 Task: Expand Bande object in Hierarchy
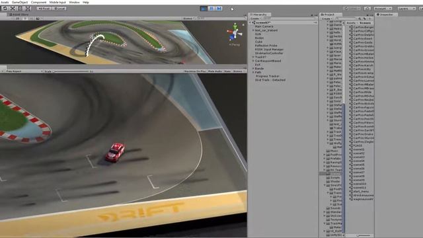click(x=253, y=69)
